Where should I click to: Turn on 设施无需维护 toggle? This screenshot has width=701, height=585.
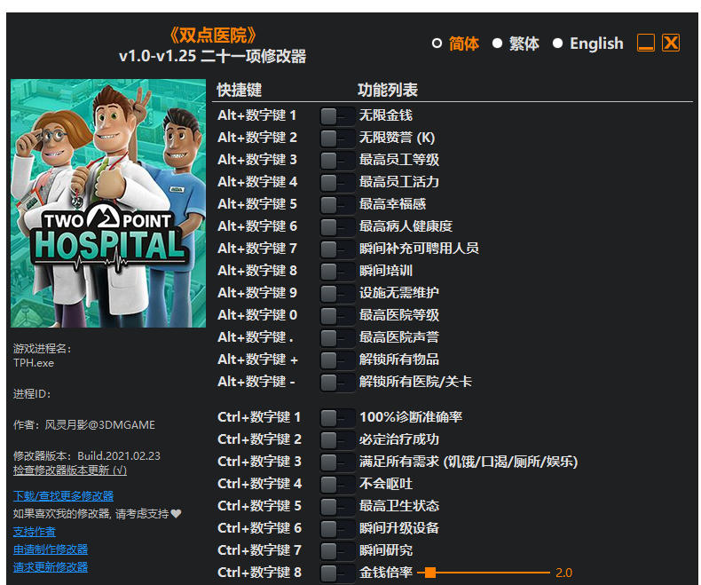coord(337,294)
